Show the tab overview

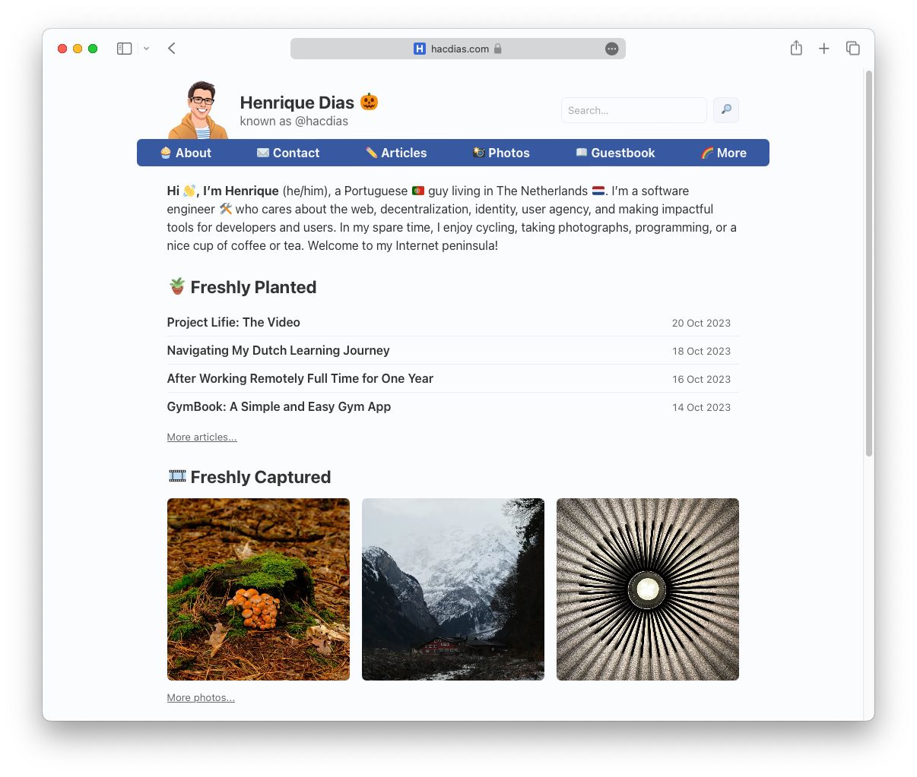pyautogui.click(x=852, y=49)
